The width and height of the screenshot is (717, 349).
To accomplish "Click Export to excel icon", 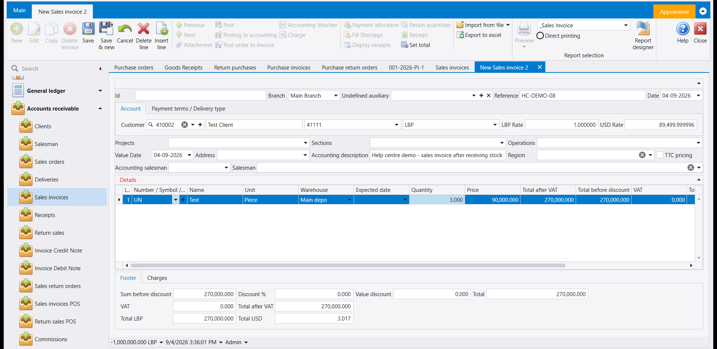I will pyautogui.click(x=460, y=35).
